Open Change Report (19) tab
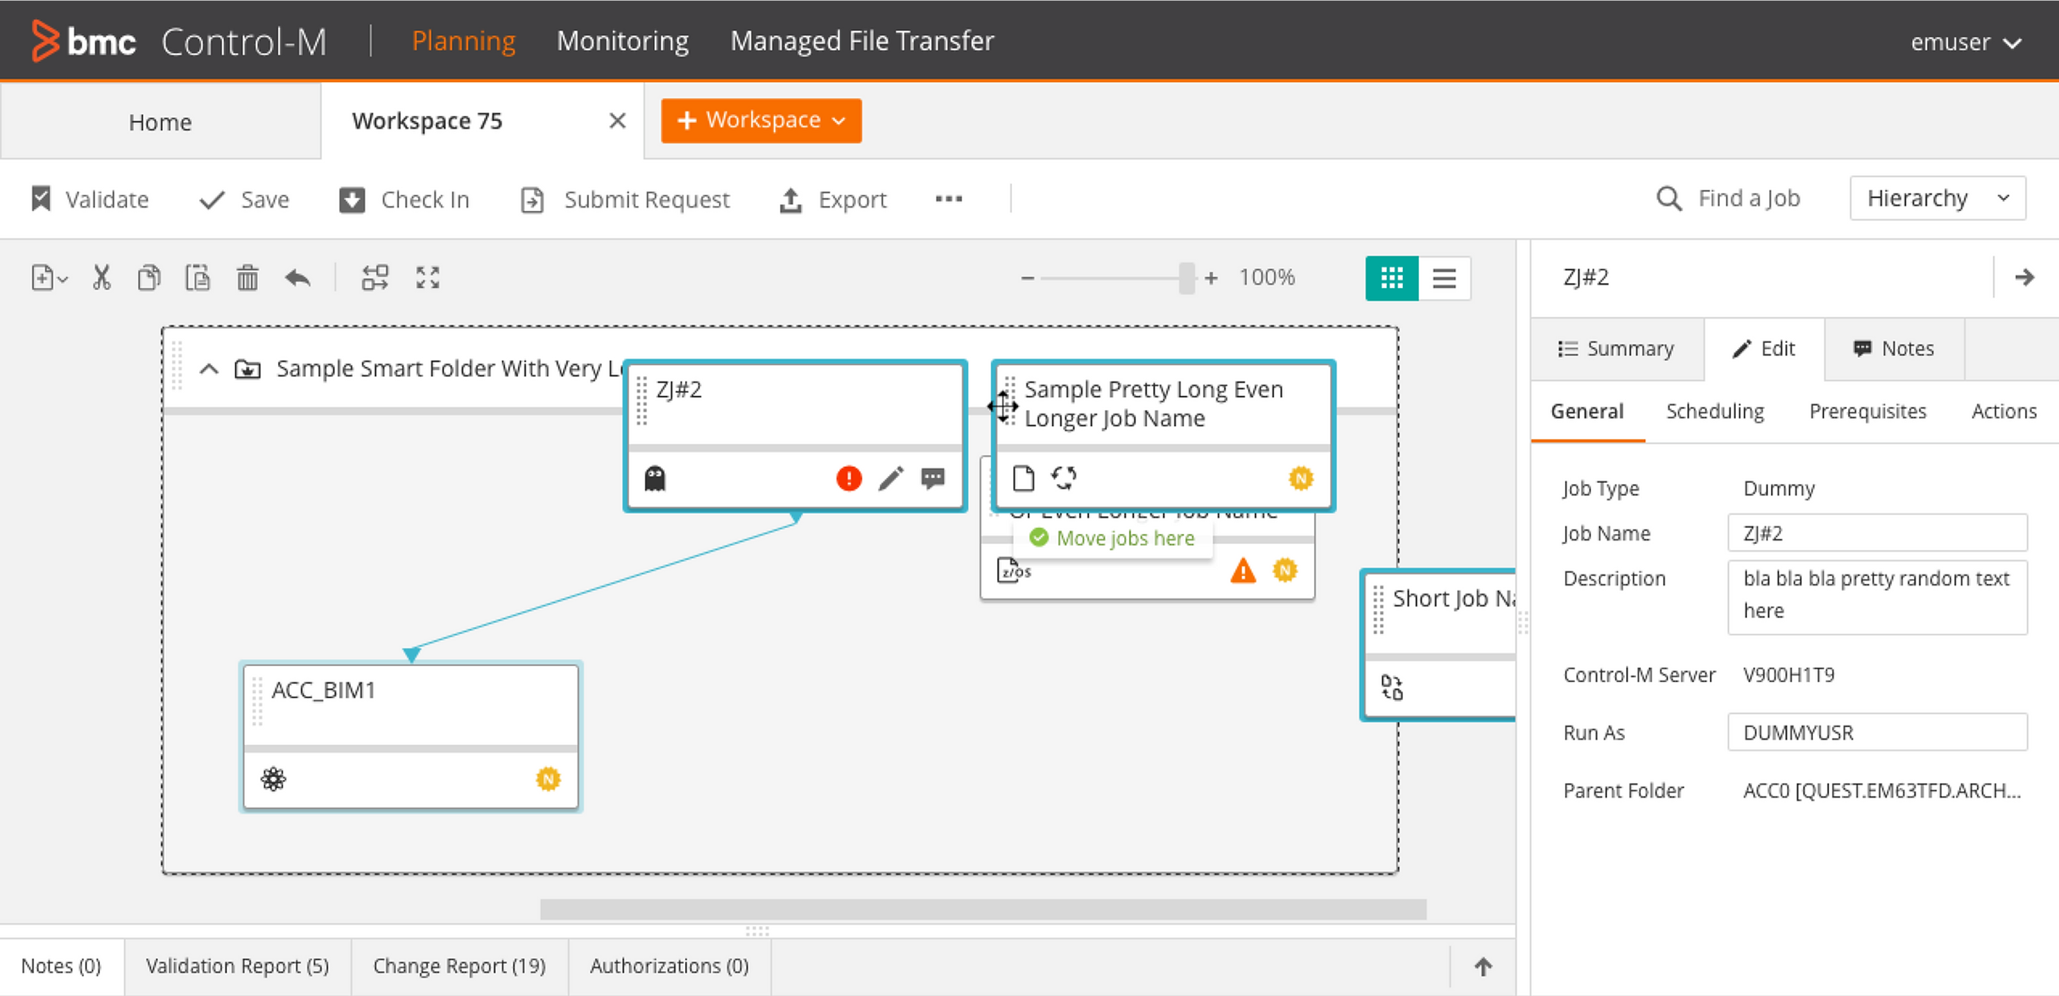 [460, 966]
